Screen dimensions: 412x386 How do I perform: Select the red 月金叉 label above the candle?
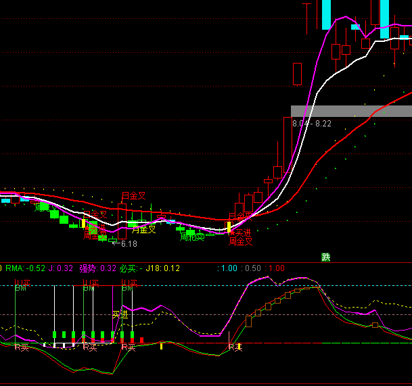point(133,195)
